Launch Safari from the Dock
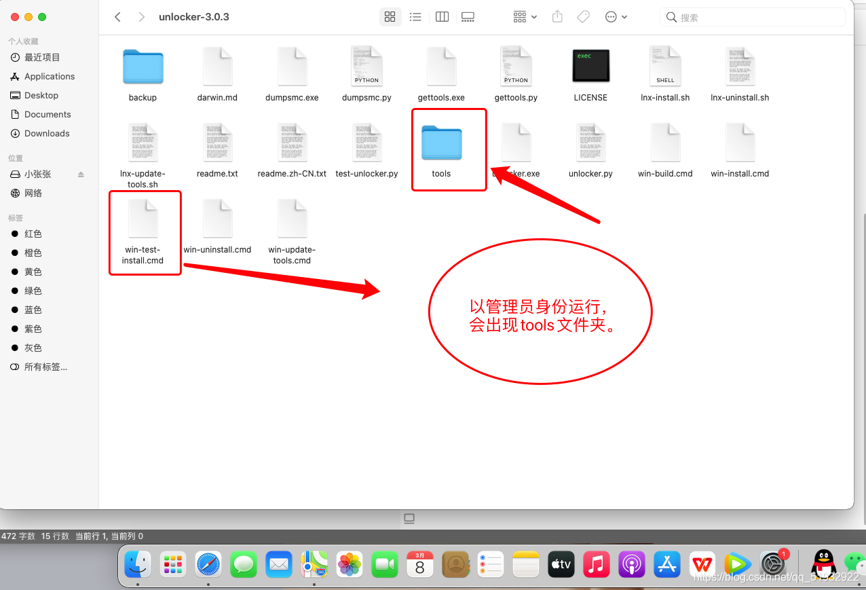 (x=208, y=564)
